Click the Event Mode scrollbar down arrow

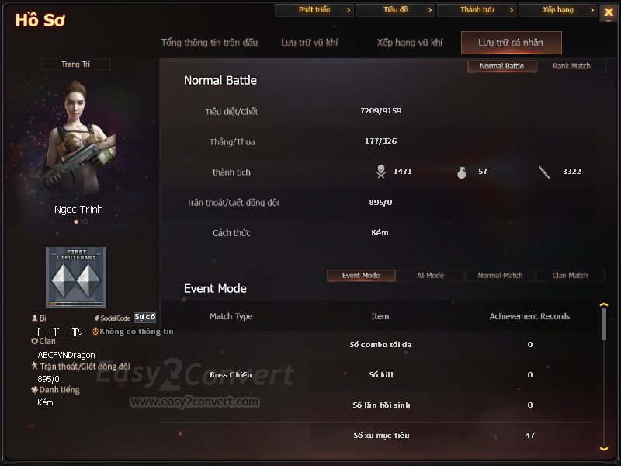(604, 449)
